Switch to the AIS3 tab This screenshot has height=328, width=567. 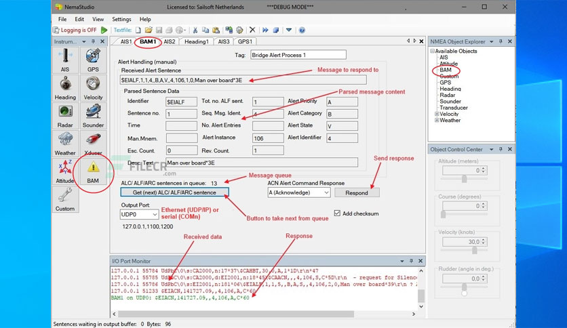point(223,41)
